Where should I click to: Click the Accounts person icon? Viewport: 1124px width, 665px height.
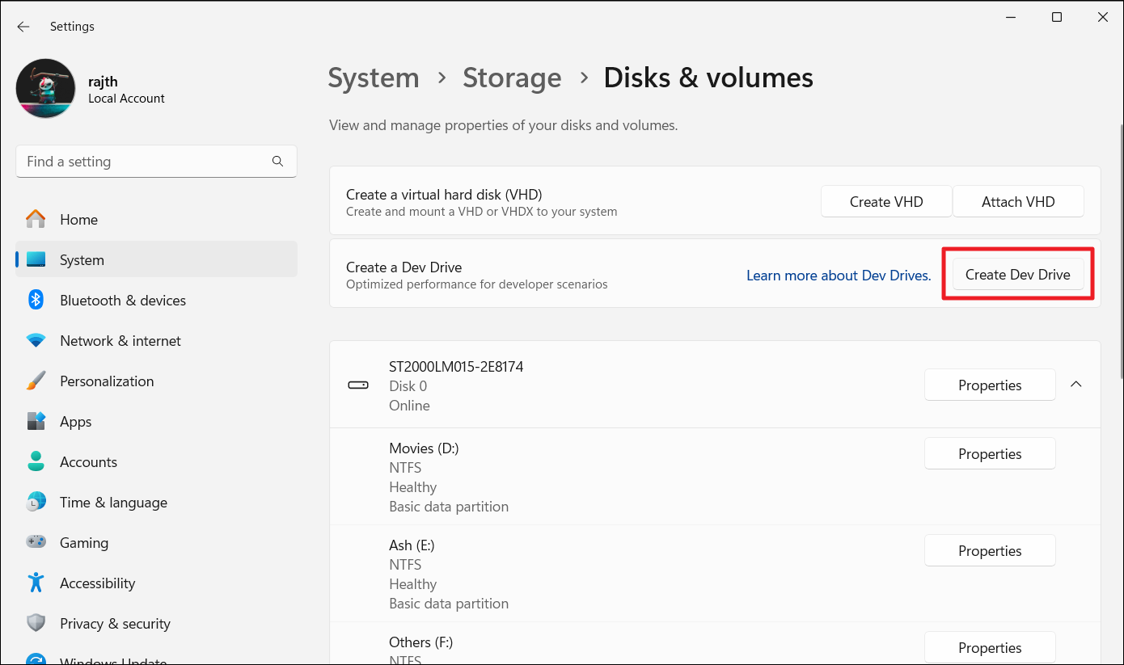pyautogui.click(x=36, y=462)
